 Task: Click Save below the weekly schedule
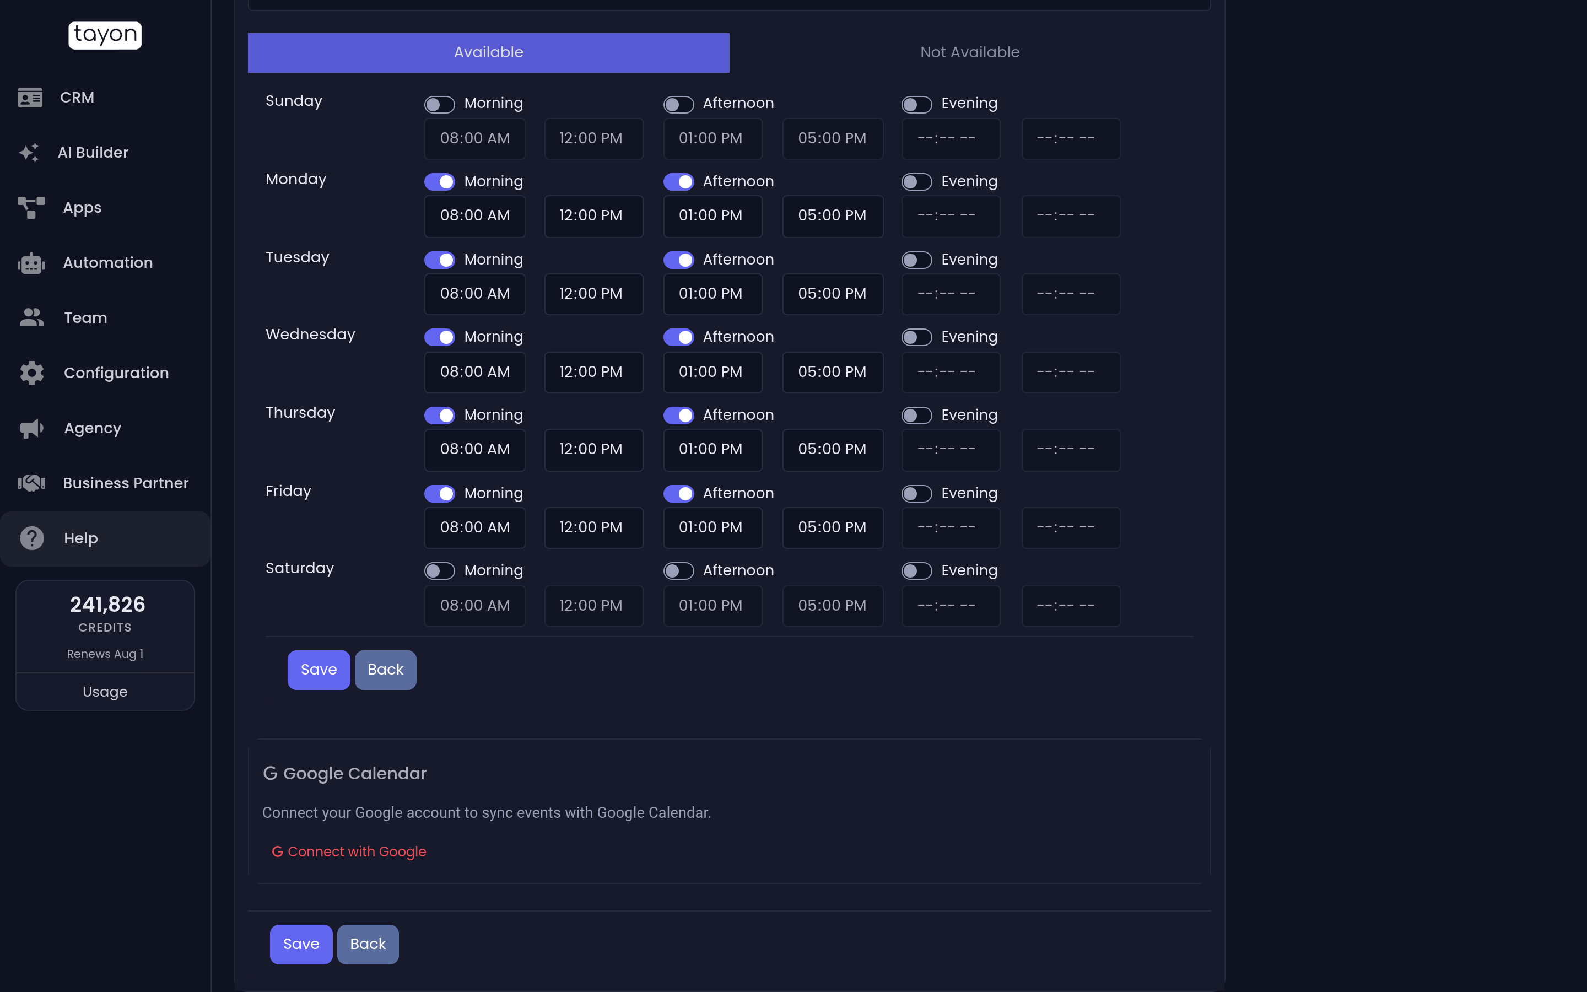tap(319, 670)
